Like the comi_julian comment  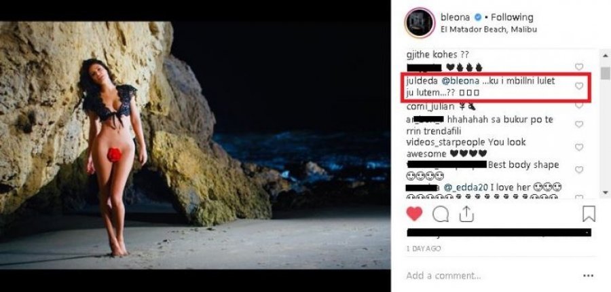pos(579,105)
